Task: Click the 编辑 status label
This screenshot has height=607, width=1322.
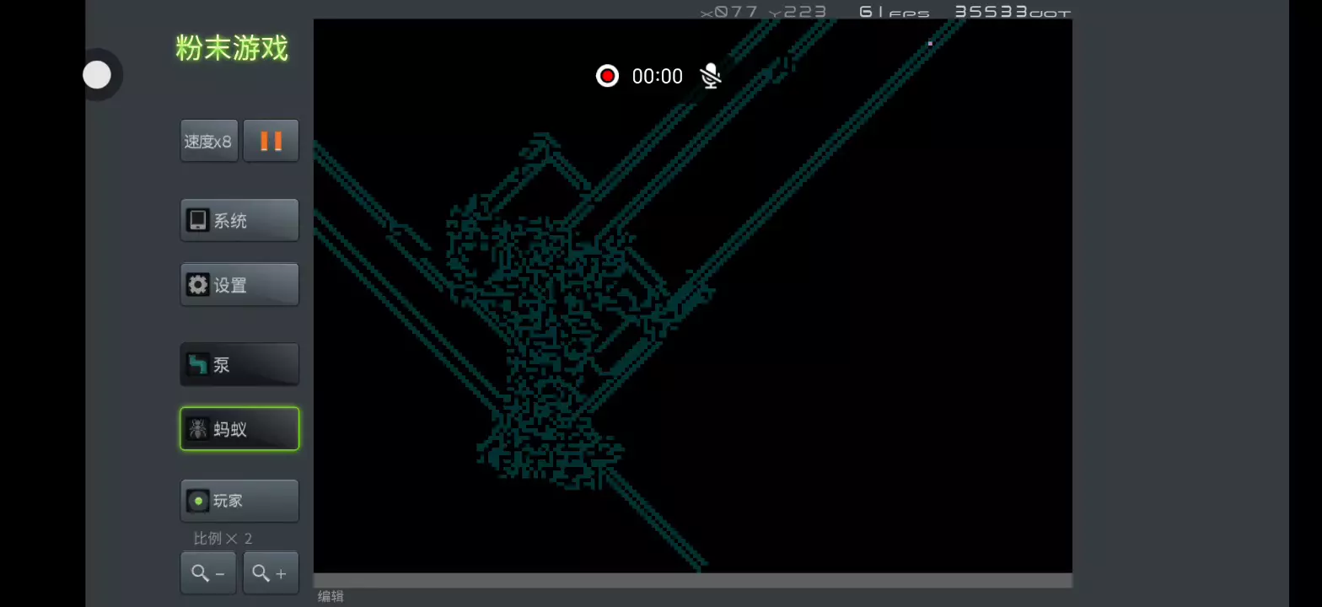Action: click(330, 597)
